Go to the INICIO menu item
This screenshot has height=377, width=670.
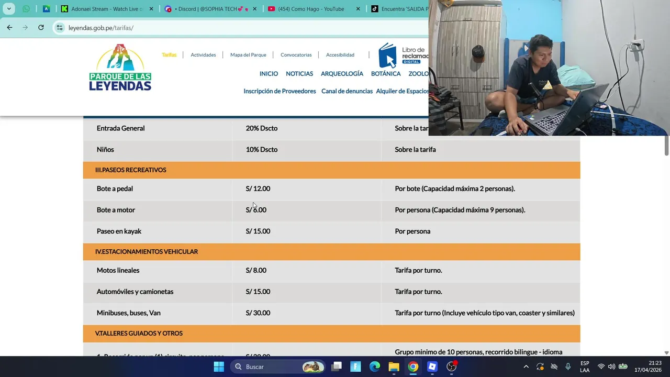point(269,74)
